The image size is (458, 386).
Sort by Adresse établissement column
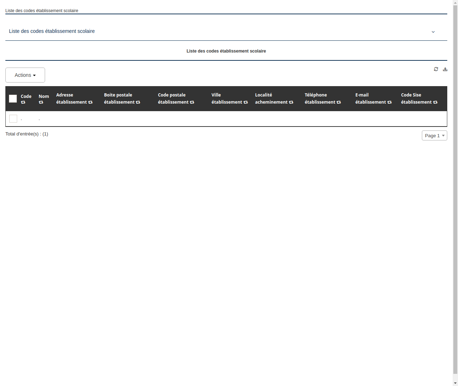90,102
